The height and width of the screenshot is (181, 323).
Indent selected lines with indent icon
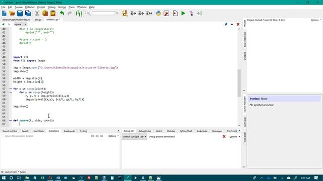(133, 14)
